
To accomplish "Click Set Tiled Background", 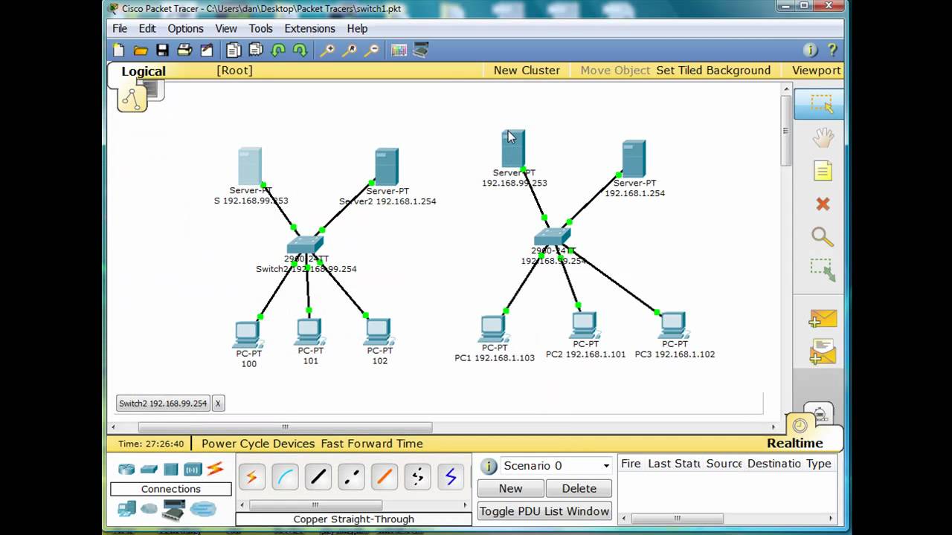I will 713,71.
